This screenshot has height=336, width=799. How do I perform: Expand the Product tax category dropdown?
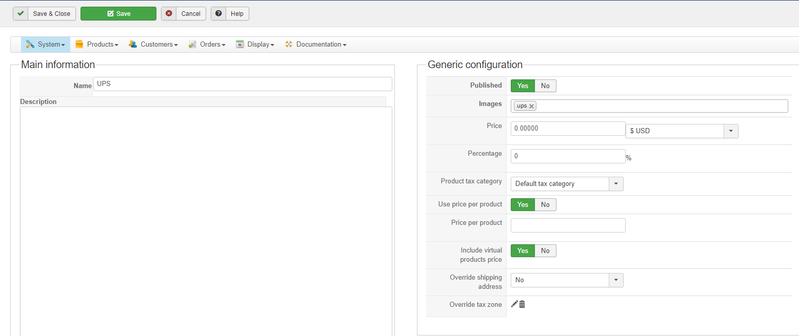click(x=616, y=184)
